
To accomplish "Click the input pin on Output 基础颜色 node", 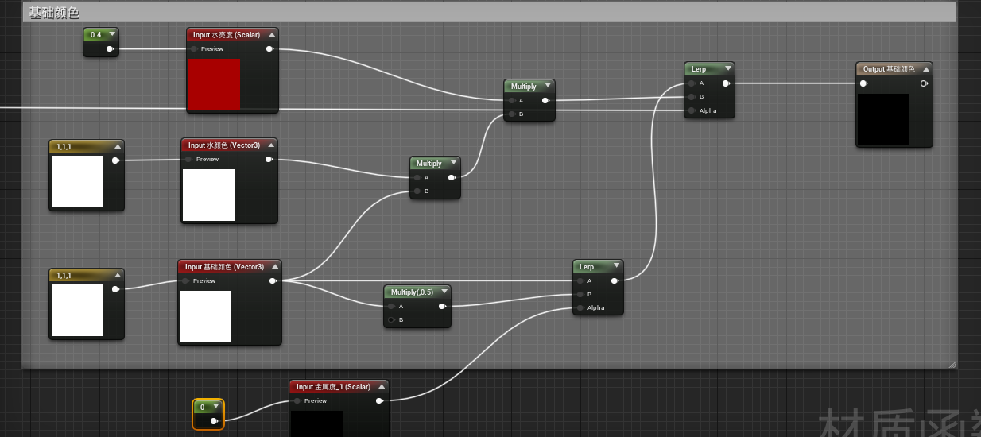I will pos(863,83).
